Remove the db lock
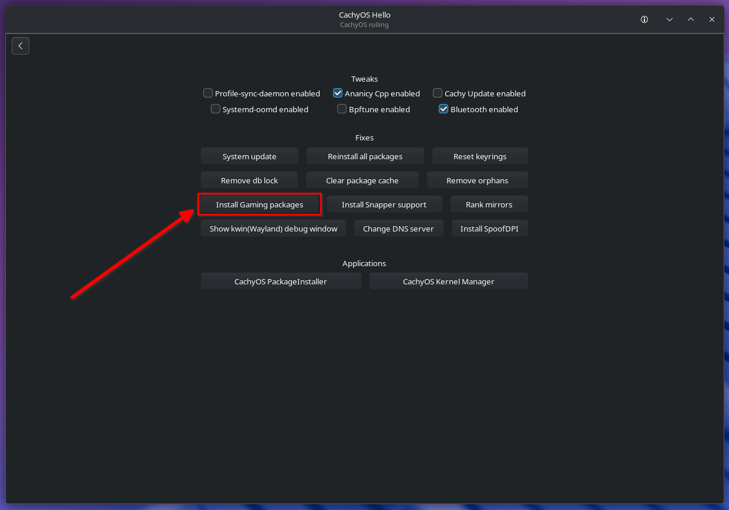Image resolution: width=729 pixels, height=510 pixels. [x=249, y=180]
